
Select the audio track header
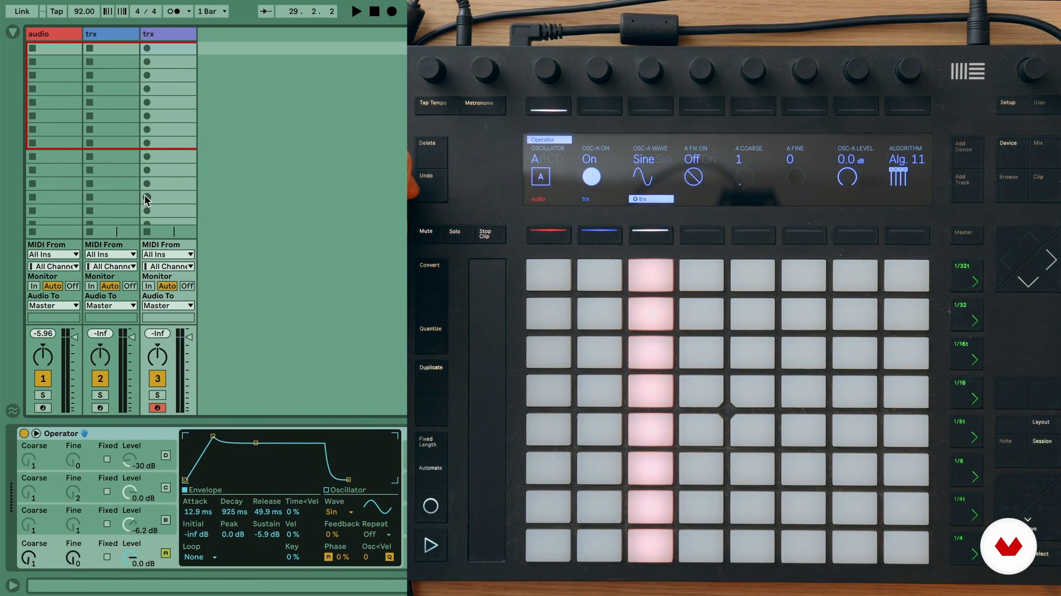click(x=54, y=34)
